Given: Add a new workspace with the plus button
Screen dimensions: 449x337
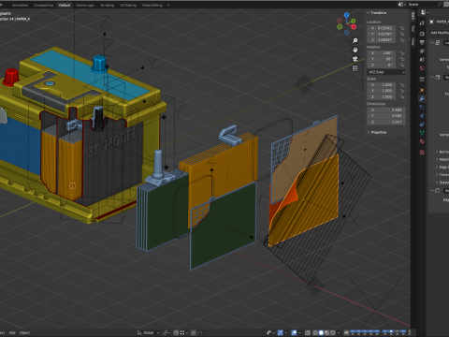Looking at the screenshot, I should (168, 5).
